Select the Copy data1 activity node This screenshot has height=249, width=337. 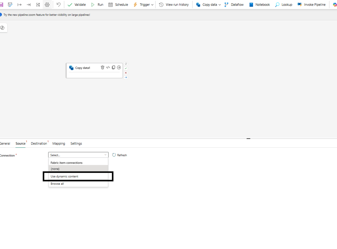[x=94, y=70]
